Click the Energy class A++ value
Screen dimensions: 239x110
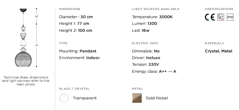point(168,72)
